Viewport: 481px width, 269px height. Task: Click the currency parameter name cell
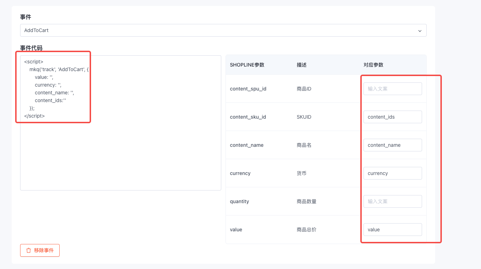coord(240,173)
